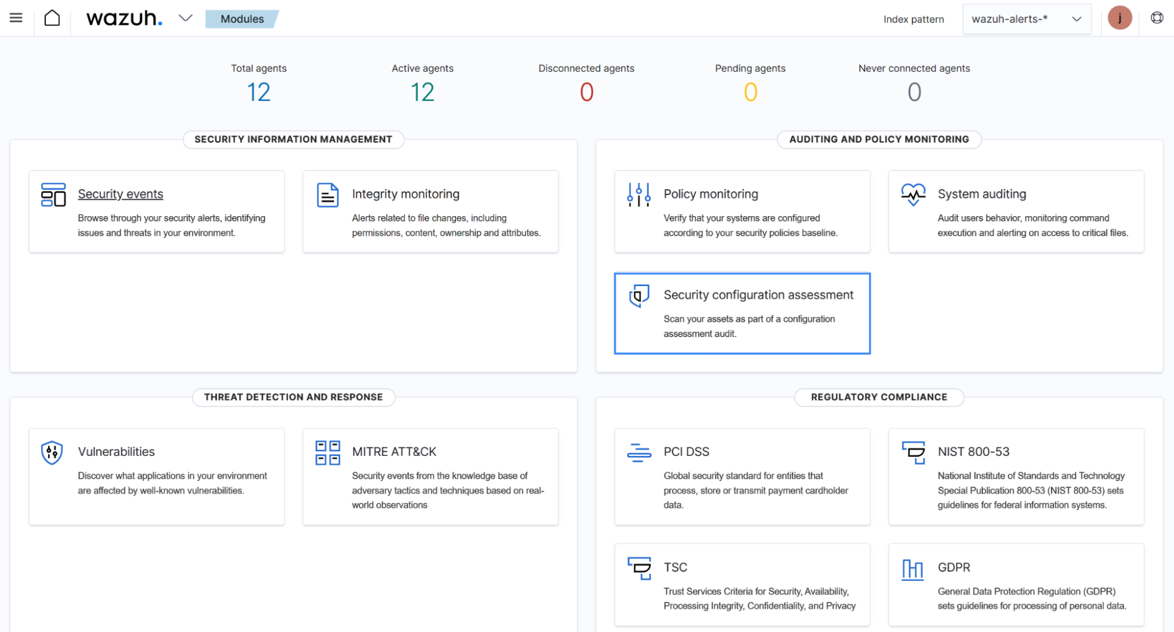Screen dimensions: 1174x632
Task: Open Security configuration assessment module title
Action: (x=758, y=295)
